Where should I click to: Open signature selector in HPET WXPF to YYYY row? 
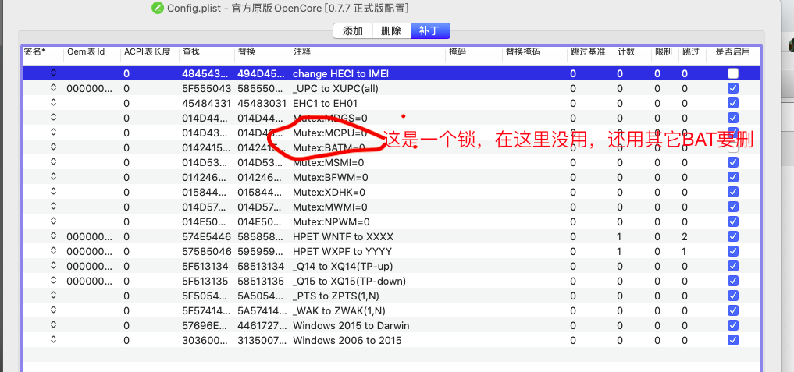(54, 250)
